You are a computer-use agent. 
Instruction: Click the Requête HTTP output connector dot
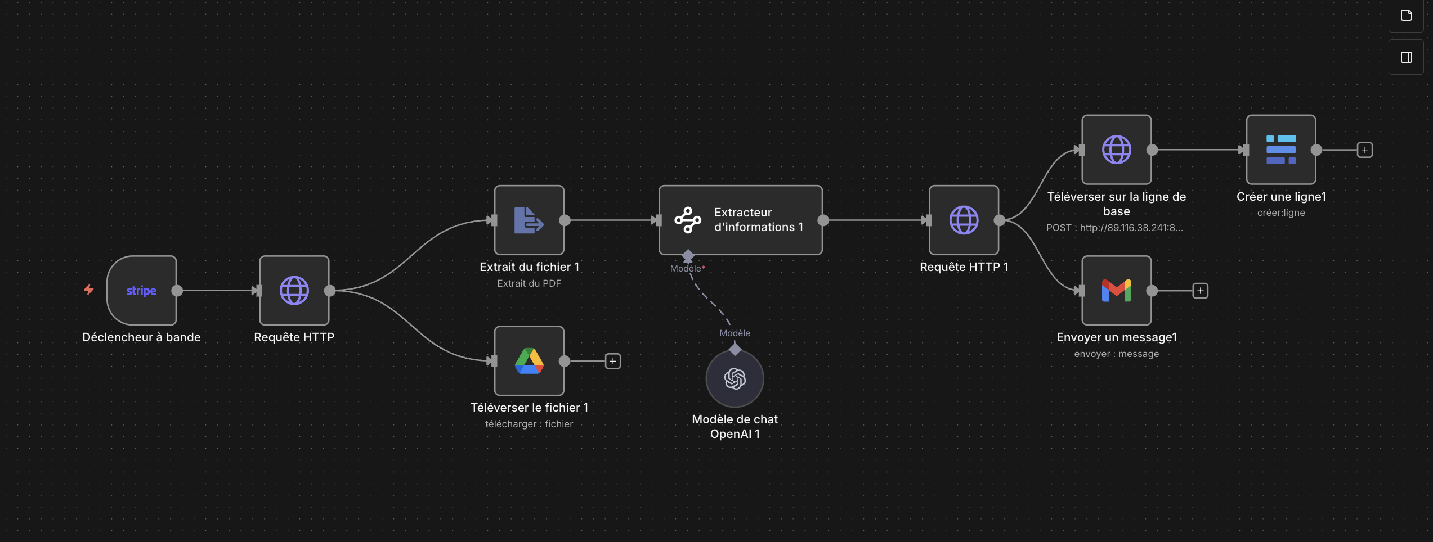click(330, 291)
